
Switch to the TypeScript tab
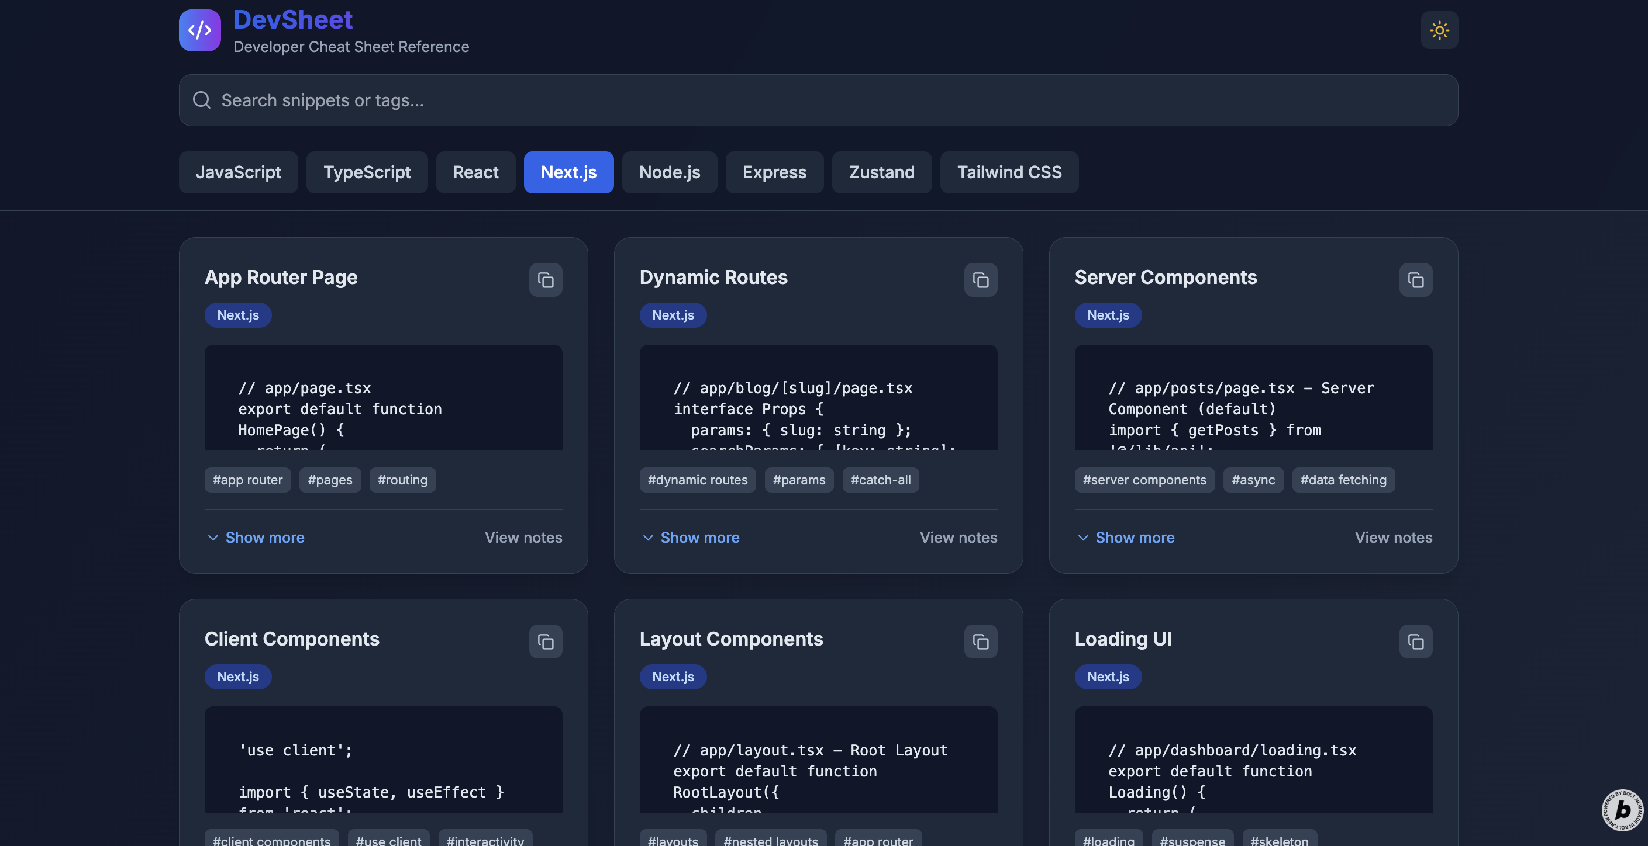(x=367, y=172)
